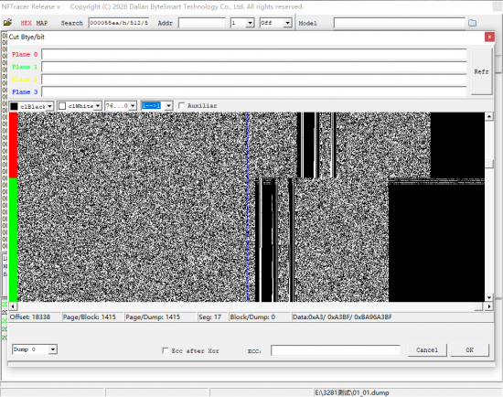Click the Plane 0 input field
Screen dimensions: 503x397
point(253,54)
